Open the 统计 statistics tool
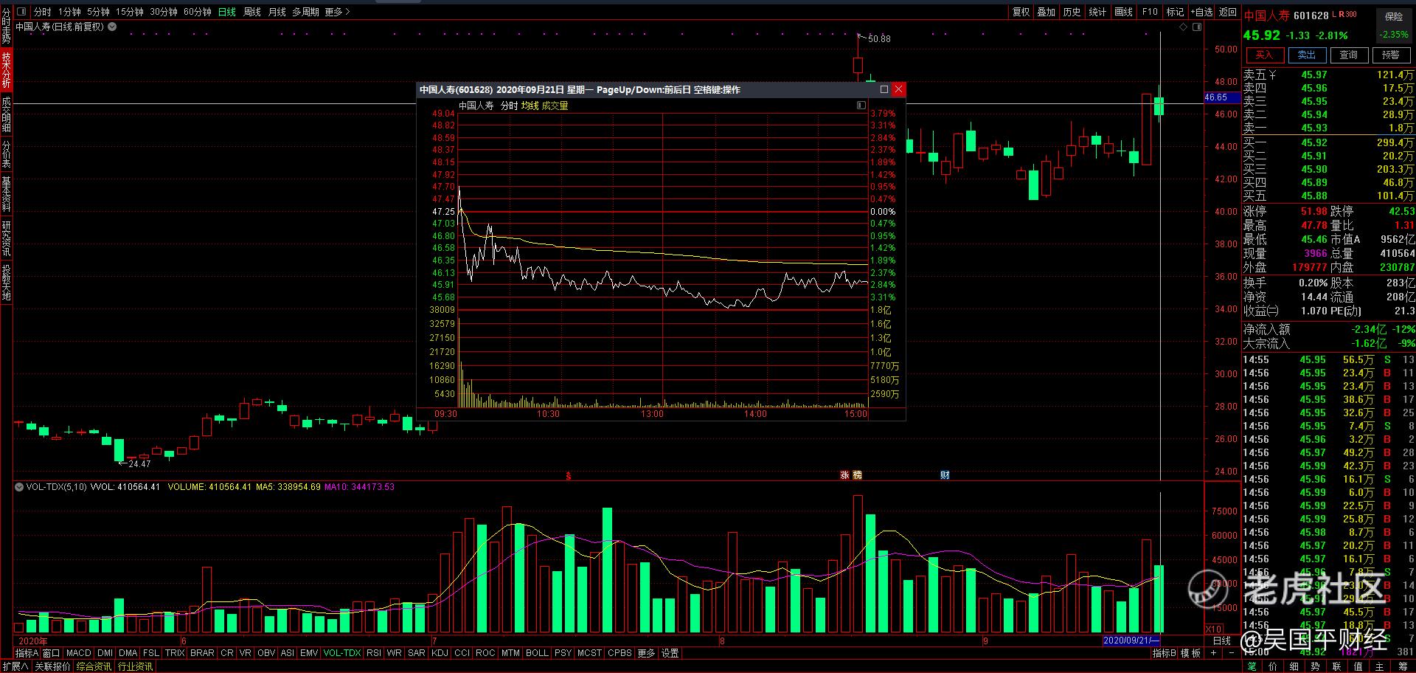 1097,12
